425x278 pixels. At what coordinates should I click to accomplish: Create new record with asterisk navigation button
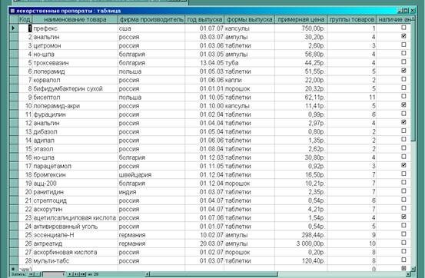[83, 274]
